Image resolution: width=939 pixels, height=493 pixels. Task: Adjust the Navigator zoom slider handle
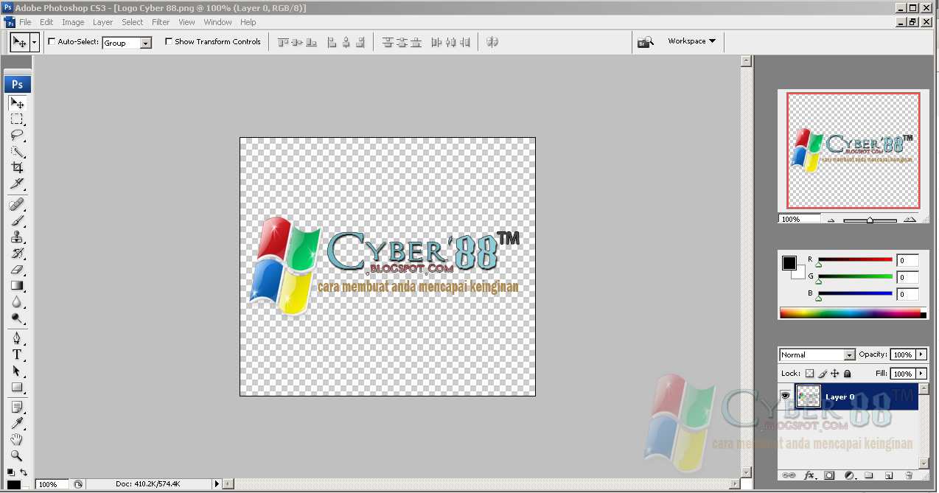click(x=870, y=220)
